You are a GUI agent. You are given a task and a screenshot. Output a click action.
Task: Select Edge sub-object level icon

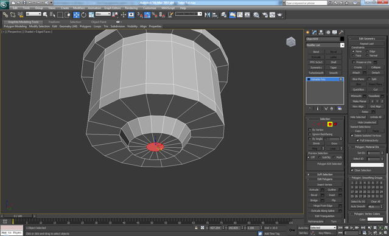tap(319, 124)
